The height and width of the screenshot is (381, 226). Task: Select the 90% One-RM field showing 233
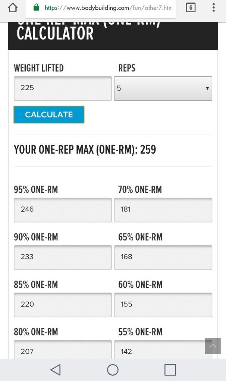tap(63, 257)
